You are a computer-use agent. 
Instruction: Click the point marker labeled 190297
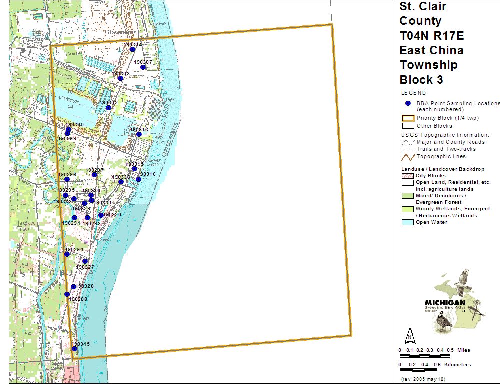pos(94,175)
